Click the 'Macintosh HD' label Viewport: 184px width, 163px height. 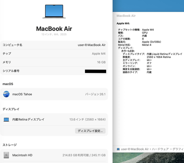(22, 155)
